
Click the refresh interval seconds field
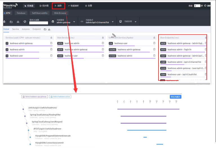coord(197,6)
